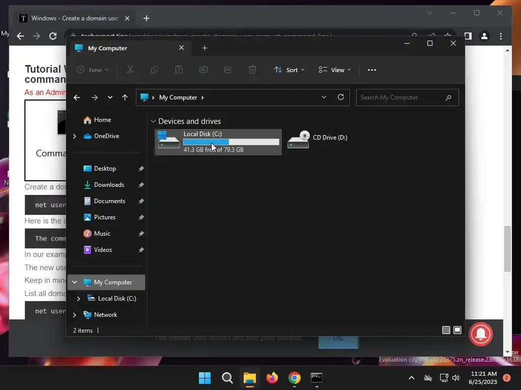Viewport: 521px width, 390px height.
Task: Open recent locations dropdown arrow
Action: click(x=110, y=97)
